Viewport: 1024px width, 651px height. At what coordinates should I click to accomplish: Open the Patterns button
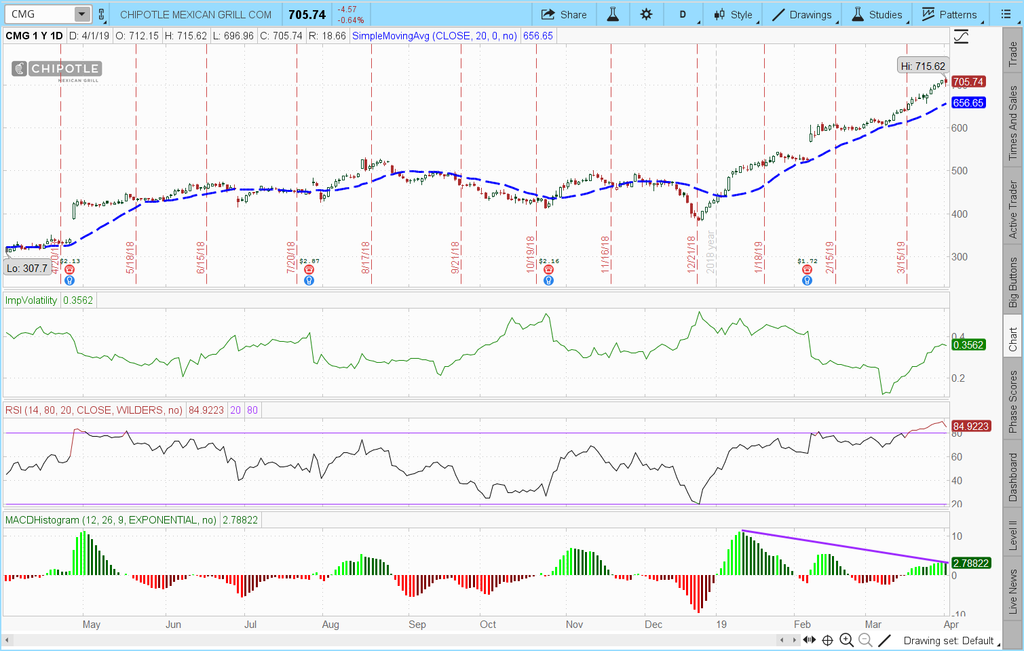pyautogui.click(x=949, y=14)
